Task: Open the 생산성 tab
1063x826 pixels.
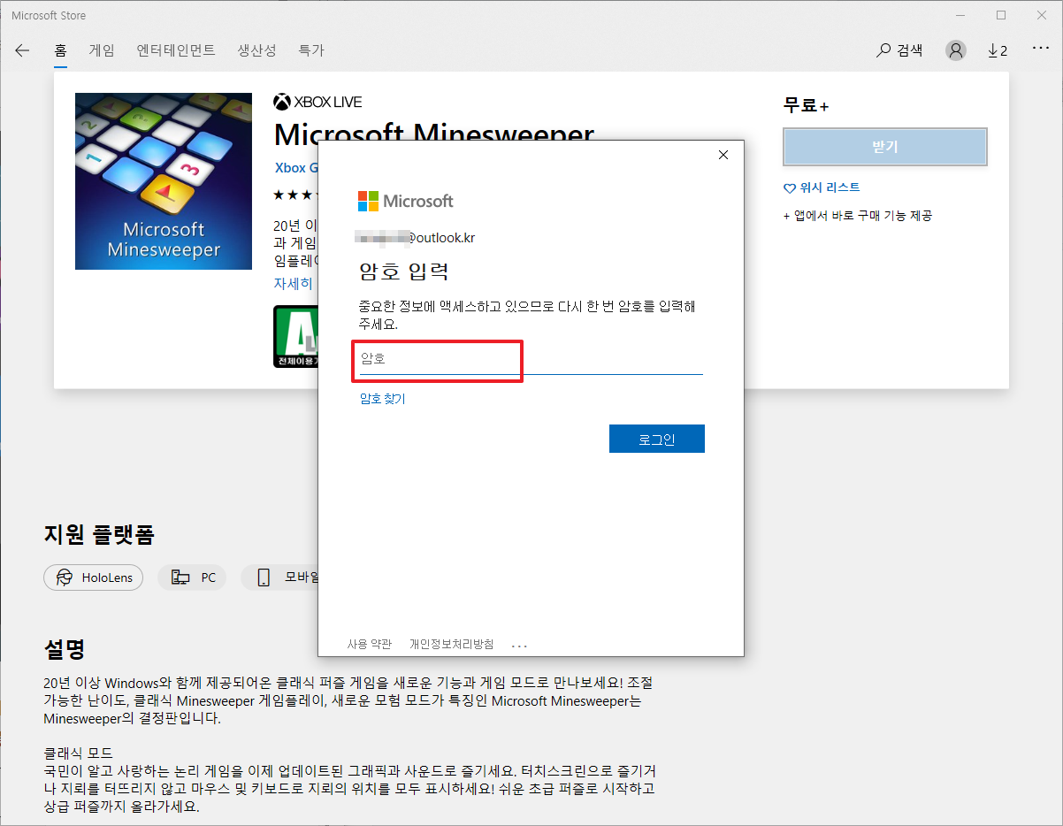Action: pyautogui.click(x=257, y=50)
